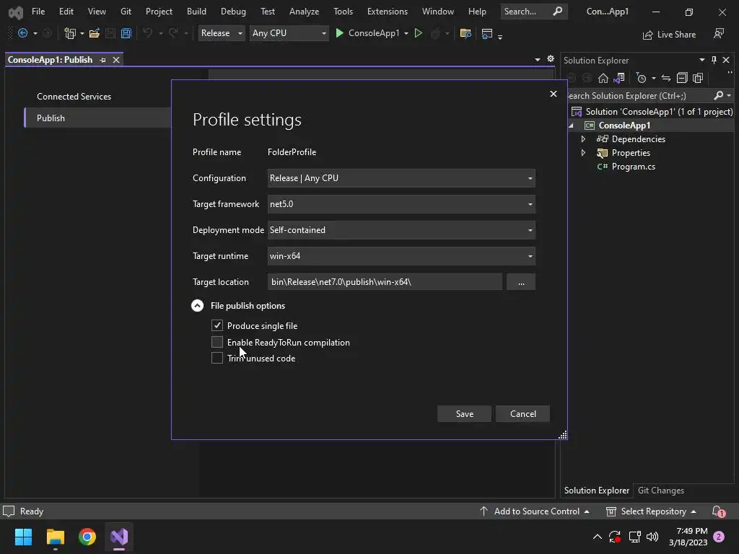Image resolution: width=739 pixels, height=554 pixels.
Task: Collapse All icon in Solution Explorer
Action: (682, 78)
